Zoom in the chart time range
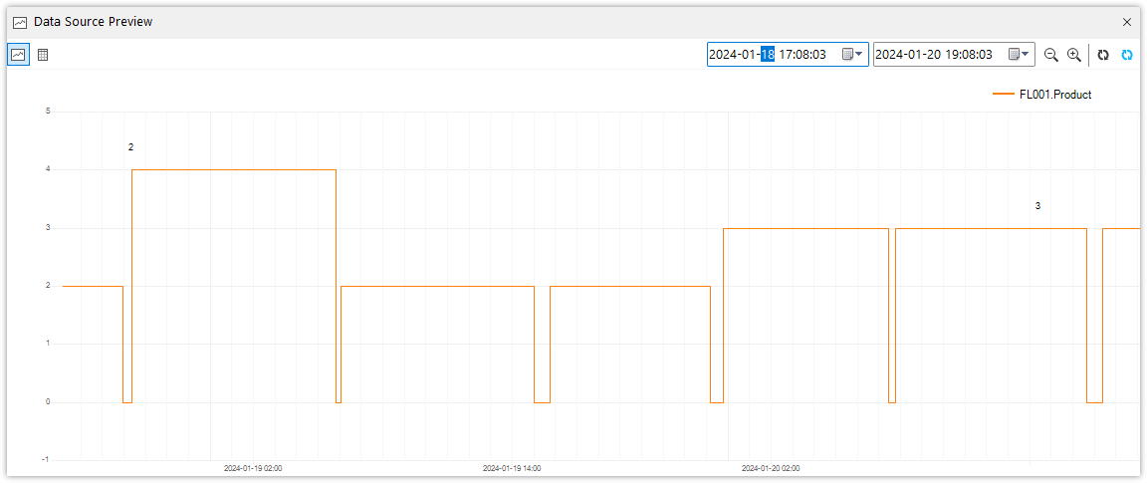Viewport: 1147px width, 483px height. coord(1074,55)
